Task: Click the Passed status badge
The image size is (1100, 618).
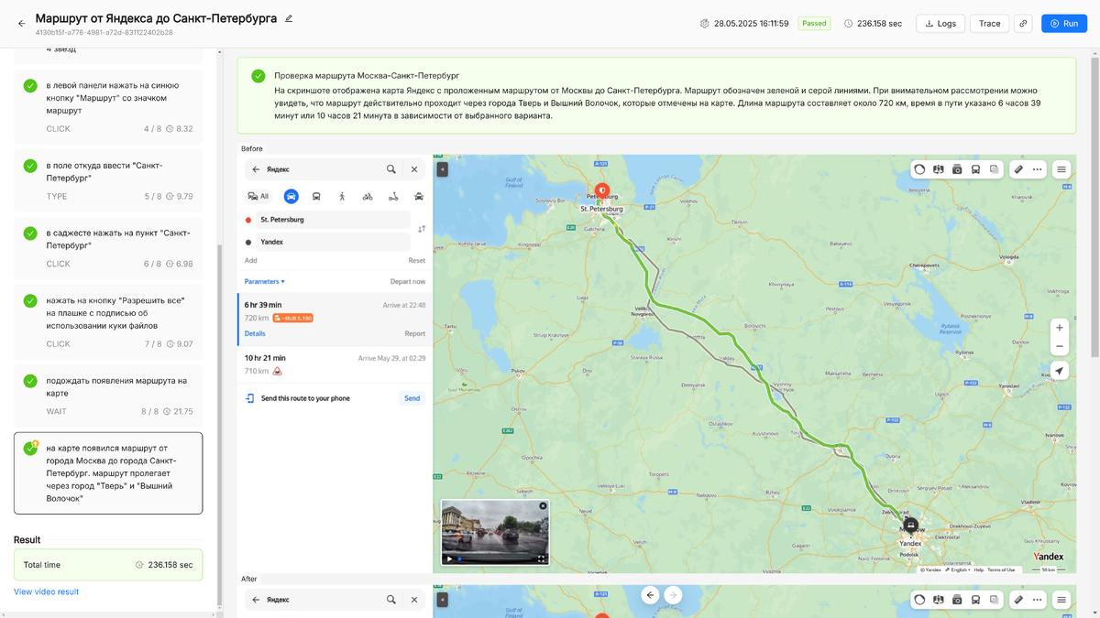Action: [x=814, y=24]
